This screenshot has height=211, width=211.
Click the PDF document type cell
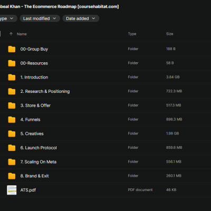(x=140, y=190)
